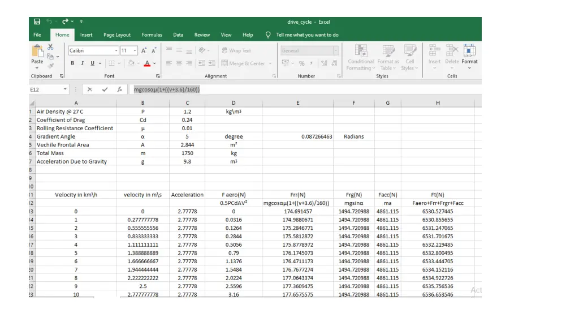
Task: Click the Redo arrow in the quick access toolbar
Action: click(65, 22)
